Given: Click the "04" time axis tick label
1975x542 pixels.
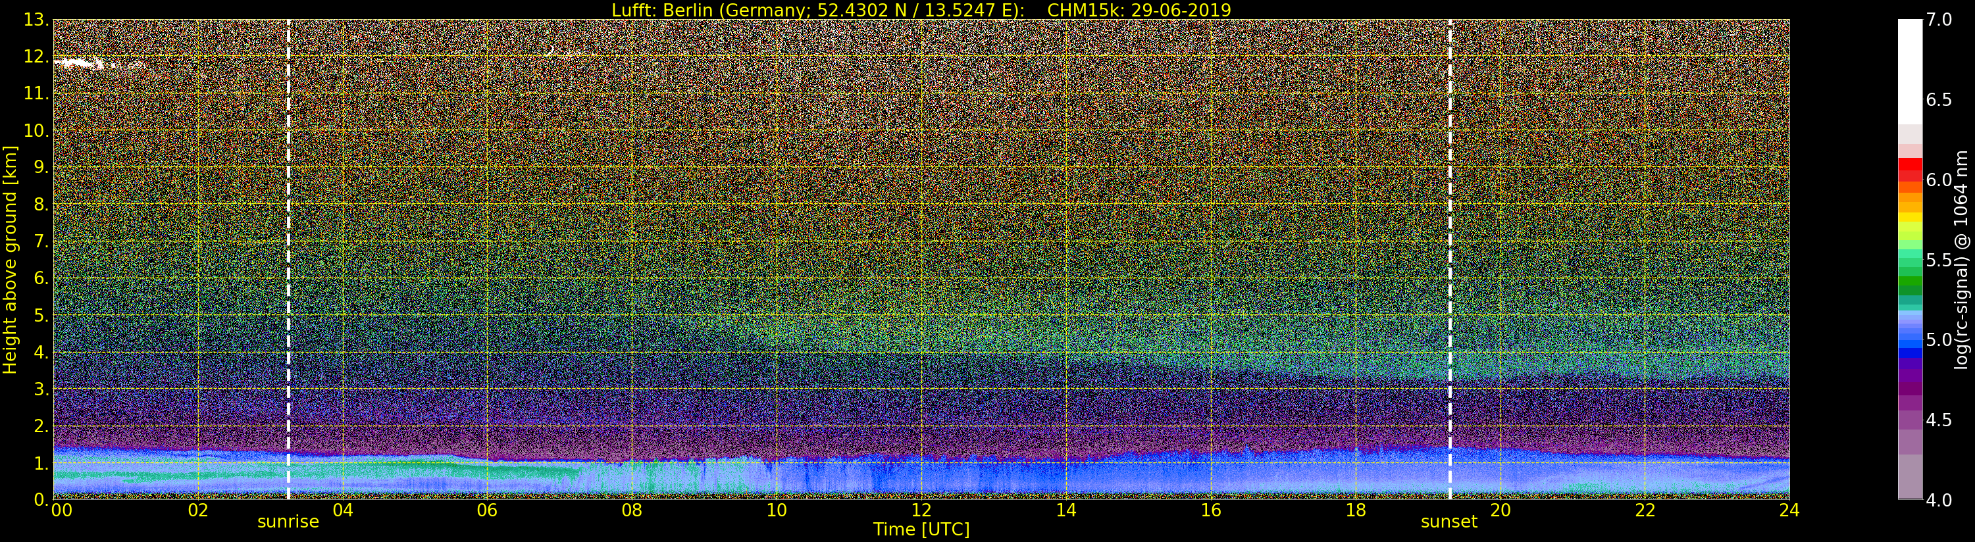Looking at the screenshot, I should pos(343,510).
